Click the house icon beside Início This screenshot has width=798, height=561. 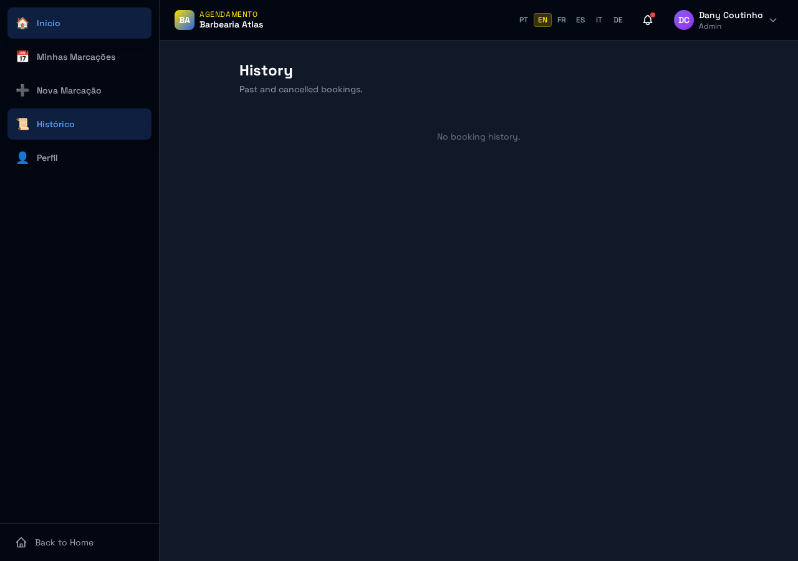coord(22,23)
